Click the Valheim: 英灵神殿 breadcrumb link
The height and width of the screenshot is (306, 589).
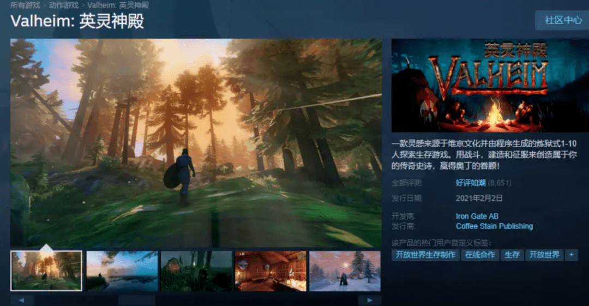[x=118, y=5]
